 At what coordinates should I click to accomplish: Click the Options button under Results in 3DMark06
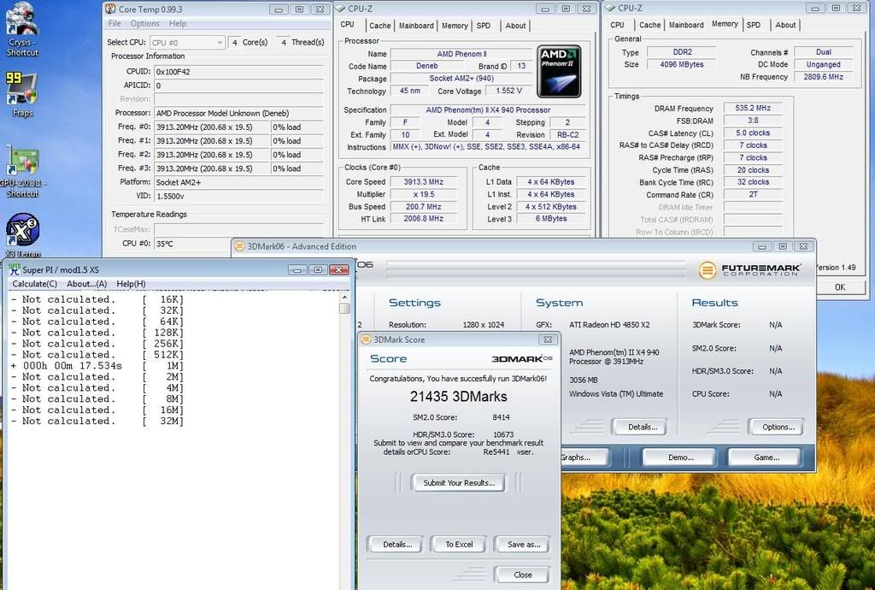778,427
